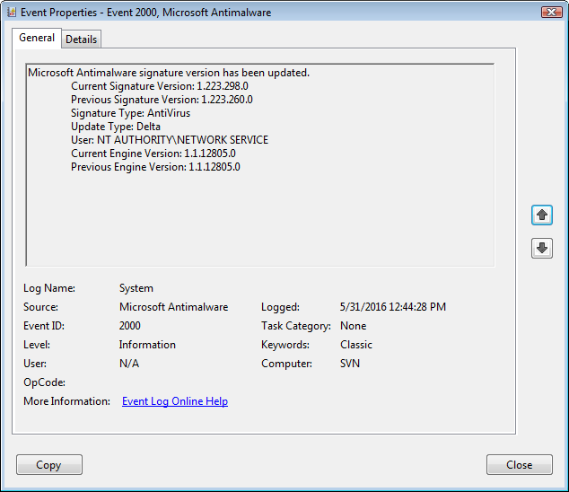This screenshot has height=492, width=569.
Task: Open the Event Log Online Help link
Action: point(175,401)
